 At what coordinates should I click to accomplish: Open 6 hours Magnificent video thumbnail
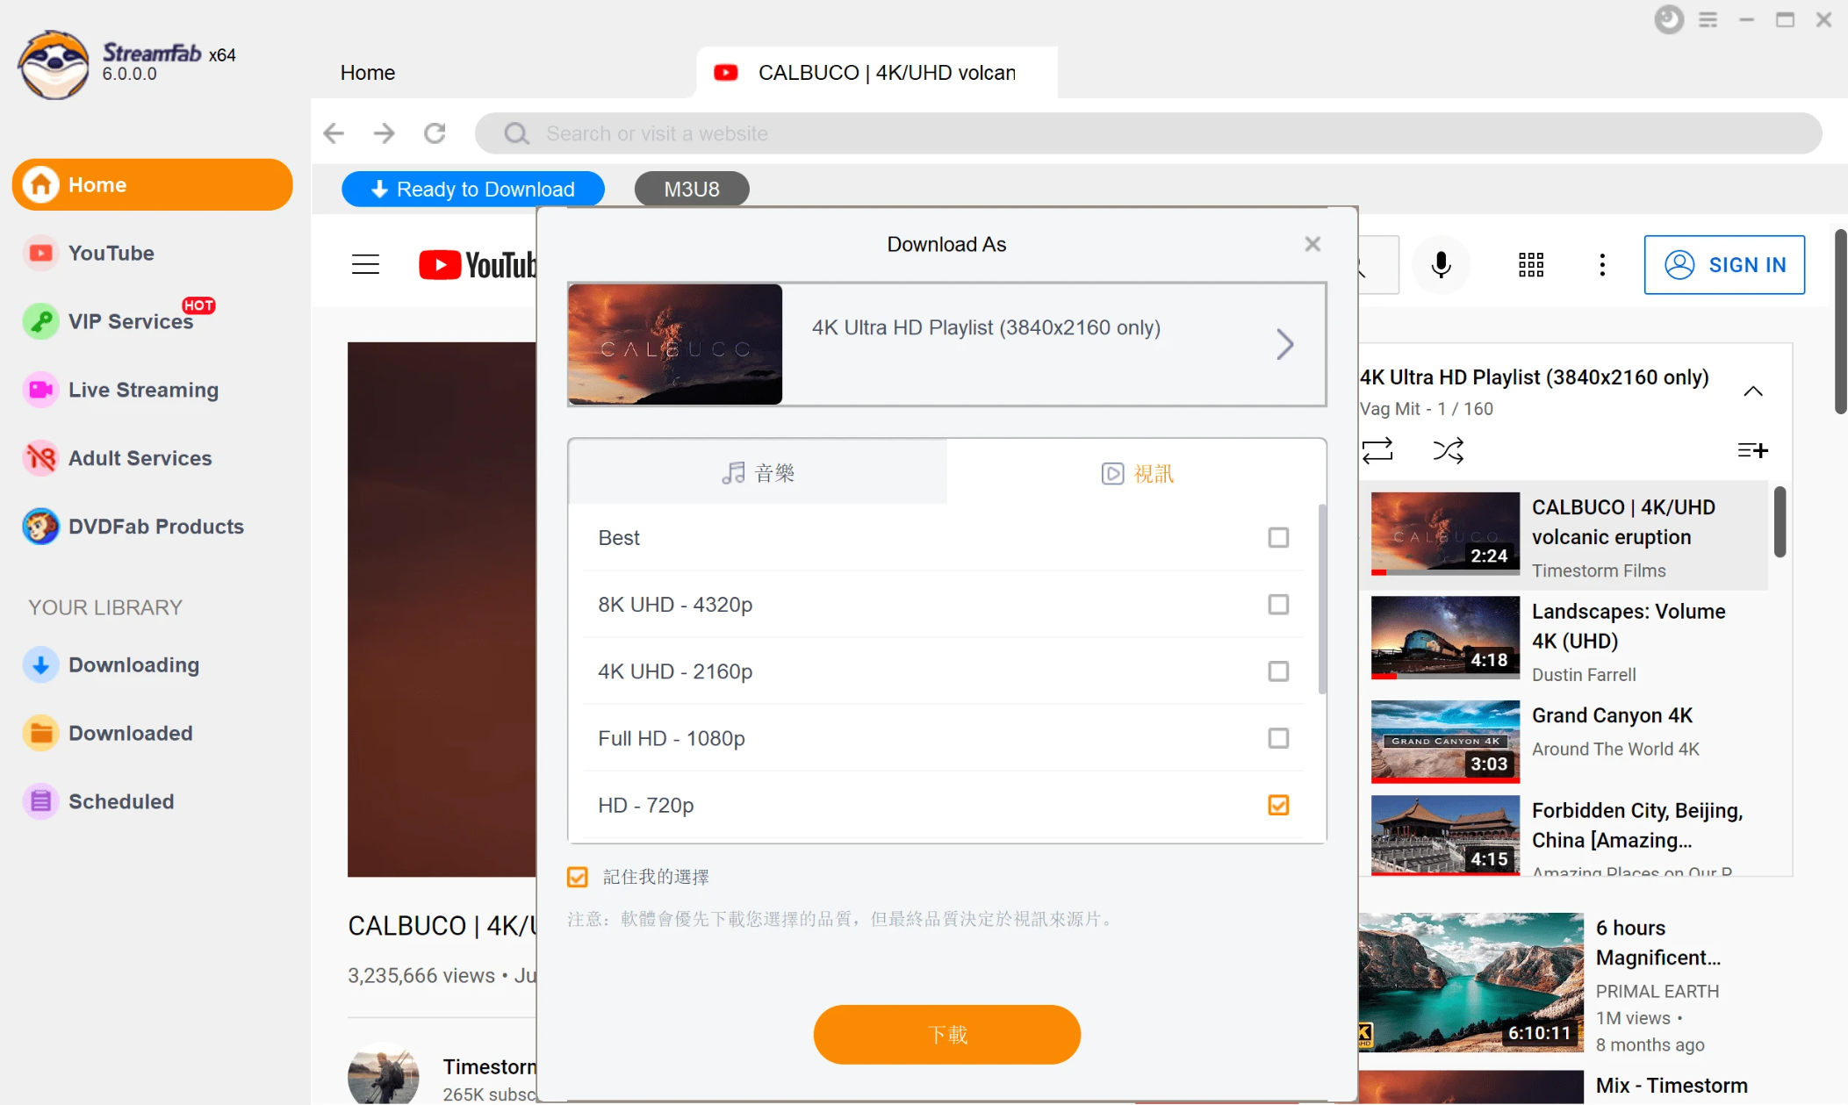point(1471,982)
